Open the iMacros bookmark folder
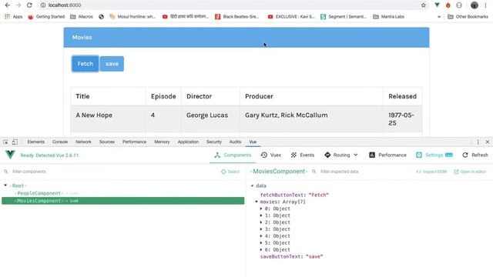This screenshot has height=277, width=493. click(x=82, y=17)
